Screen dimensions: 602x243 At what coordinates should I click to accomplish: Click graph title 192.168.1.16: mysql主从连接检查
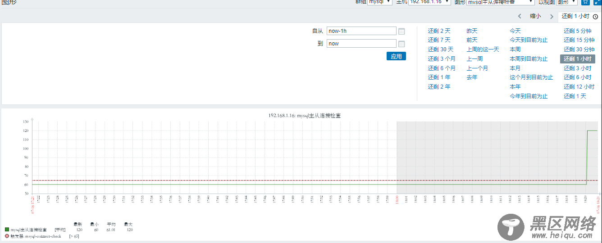click(x=304, y=116)
